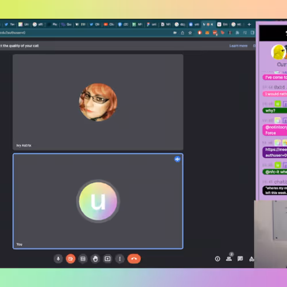The height and width of the screenshot is (287, 287).
Task: Open the red extension icon with badge
Action: 215,33
